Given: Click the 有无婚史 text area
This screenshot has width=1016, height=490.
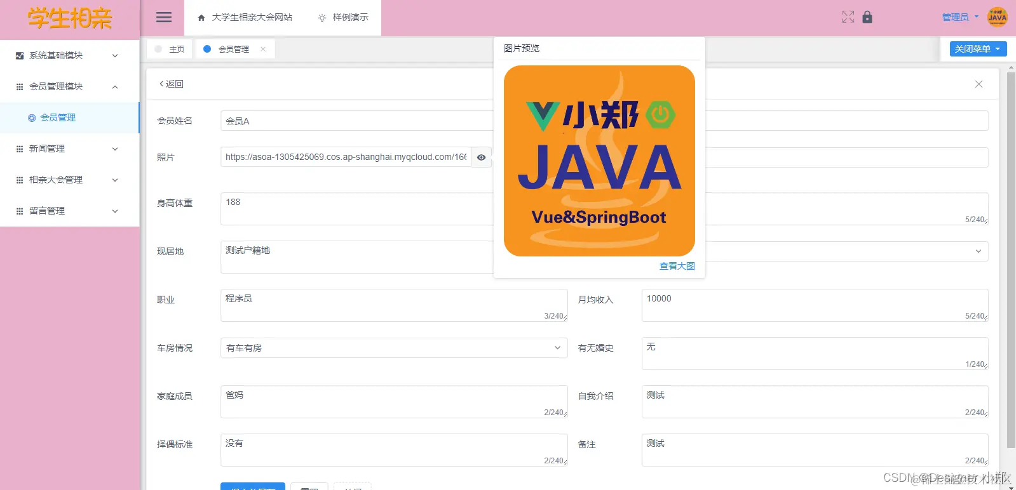Looking at the screenshot, I should coord(815,354).
